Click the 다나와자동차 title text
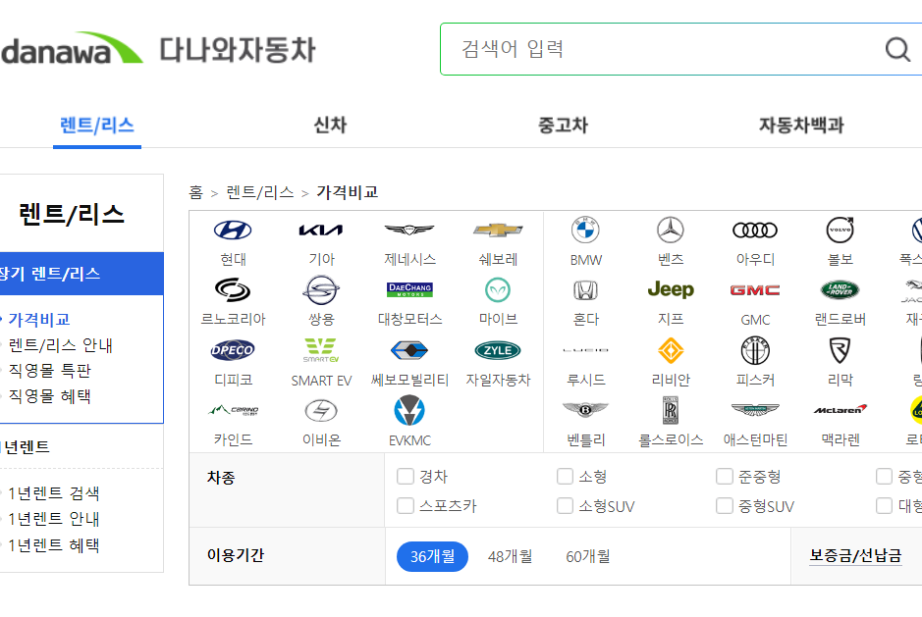Image resolution: width=922 pixels, height=617 pixels. pyautogui.click(x=238, y=50)
